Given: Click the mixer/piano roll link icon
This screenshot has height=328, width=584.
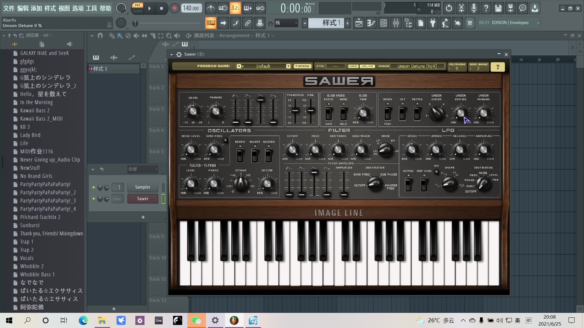Looking at the screenshot, I should pyautogui.click(x=248, y=23).
